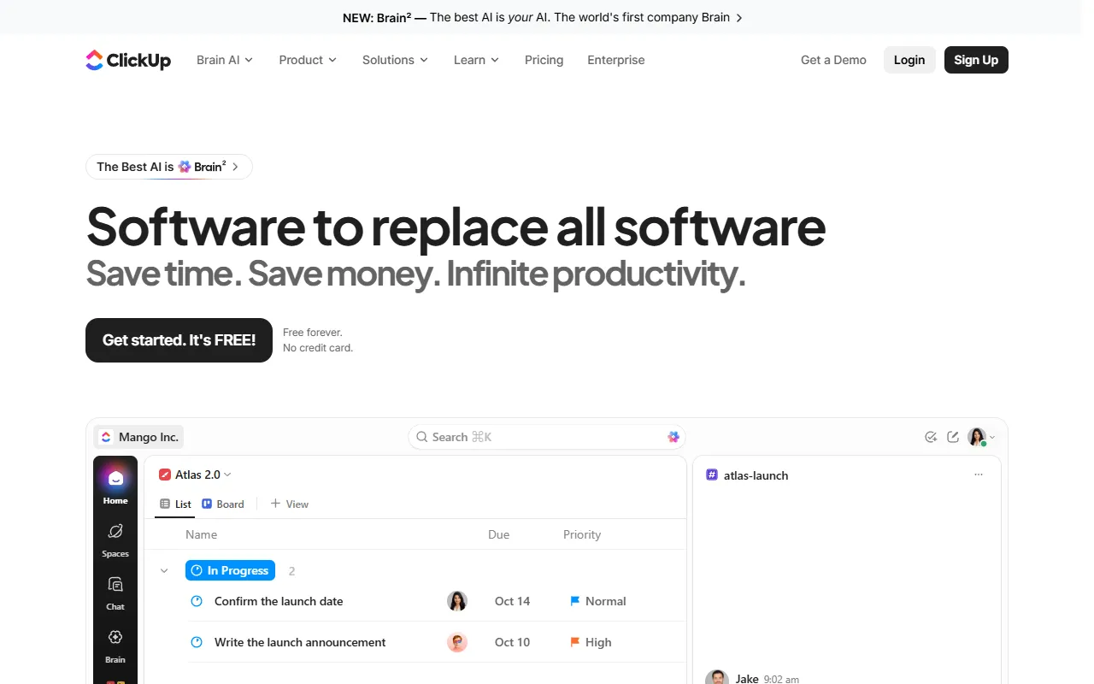Click the assignee avatar on Write the launch announcement
The image size is (1094, 684).
(457, 642)
